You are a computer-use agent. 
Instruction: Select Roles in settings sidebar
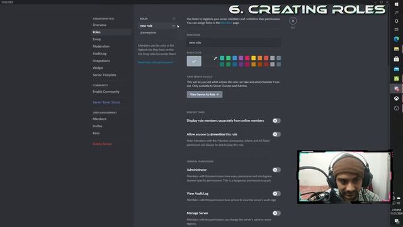click(x=111, y=32)
